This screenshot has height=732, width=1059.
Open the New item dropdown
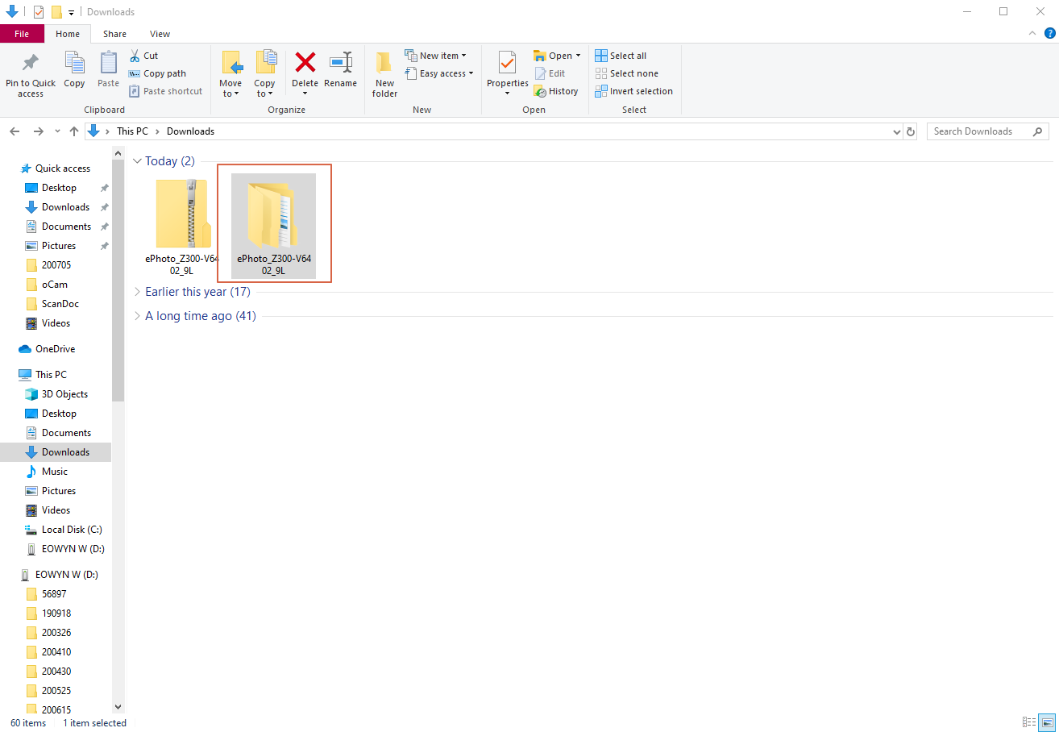pos(436,56)
